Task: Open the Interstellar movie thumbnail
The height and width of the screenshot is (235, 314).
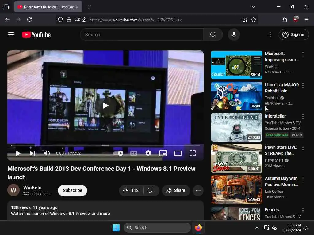Action: pyautogui.click(x=236, y=127)
